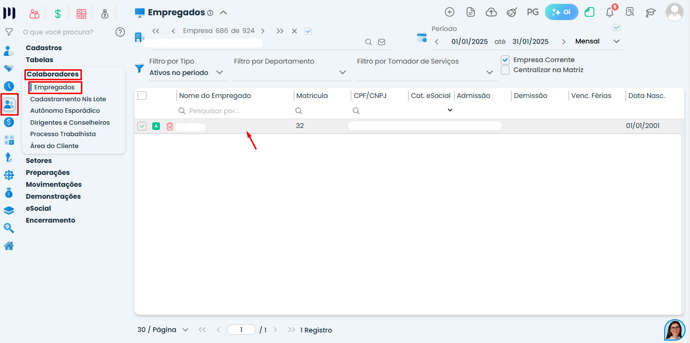The image size is (690, 343).
Task: Enable Centralizar na Matriz checkbox
Action: [505, 70]
